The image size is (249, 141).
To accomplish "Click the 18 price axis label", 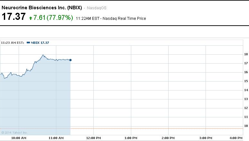I will [246, 54].
